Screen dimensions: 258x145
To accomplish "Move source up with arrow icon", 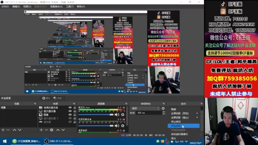I will [x=58, y=130].
